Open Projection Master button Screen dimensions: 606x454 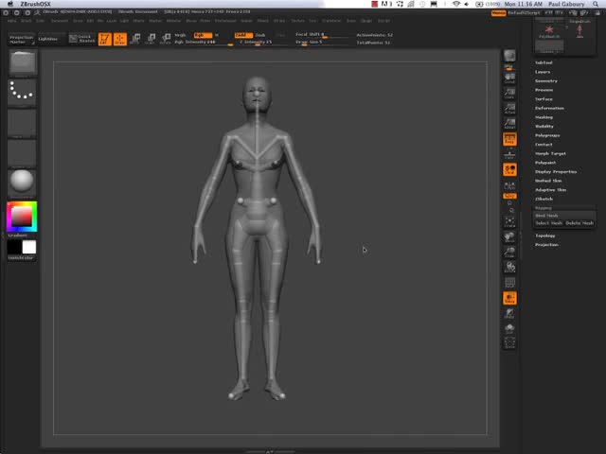point(22,39)
